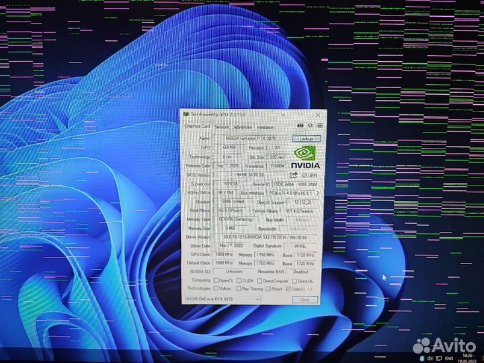
Task: Toggle the Vulkan checkbox
Action: tap(216, 288)
